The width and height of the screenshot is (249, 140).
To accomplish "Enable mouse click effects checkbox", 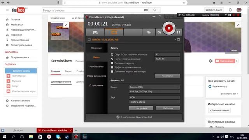I will pyautogui.click(x=112, y=67).
